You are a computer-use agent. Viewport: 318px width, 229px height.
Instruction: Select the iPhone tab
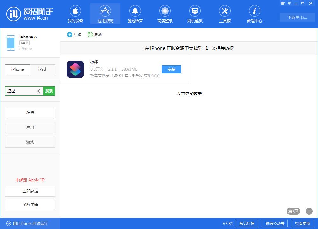coord(18,69)
